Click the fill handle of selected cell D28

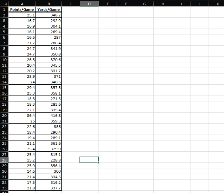pyautogui.click(x=98, y=162)
